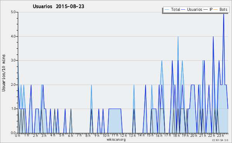Click the light-blue Total legend line swatch
Viewport: 232px width, 143px height.
tap(167, 10)
